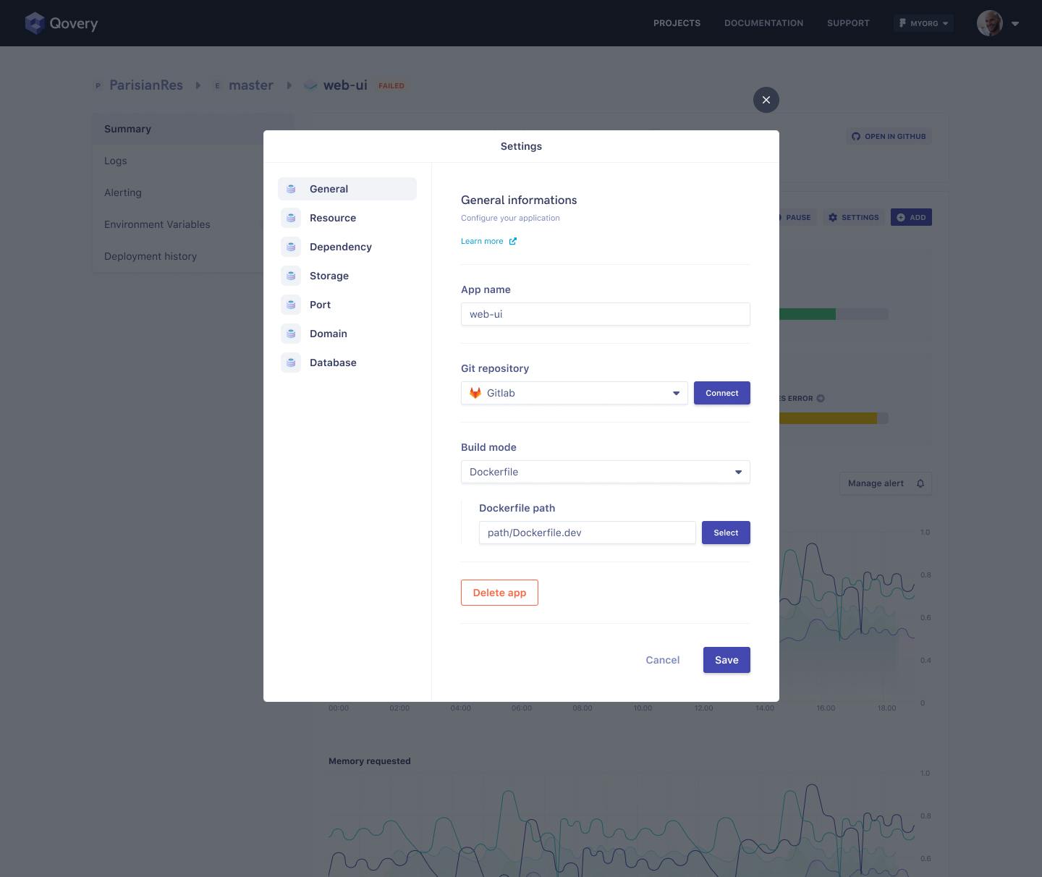The image size is (1042, 877).
Task: Click breadcrumb arrow after ParisianRes
Action: pyautogui.click(x=198, y=85)
